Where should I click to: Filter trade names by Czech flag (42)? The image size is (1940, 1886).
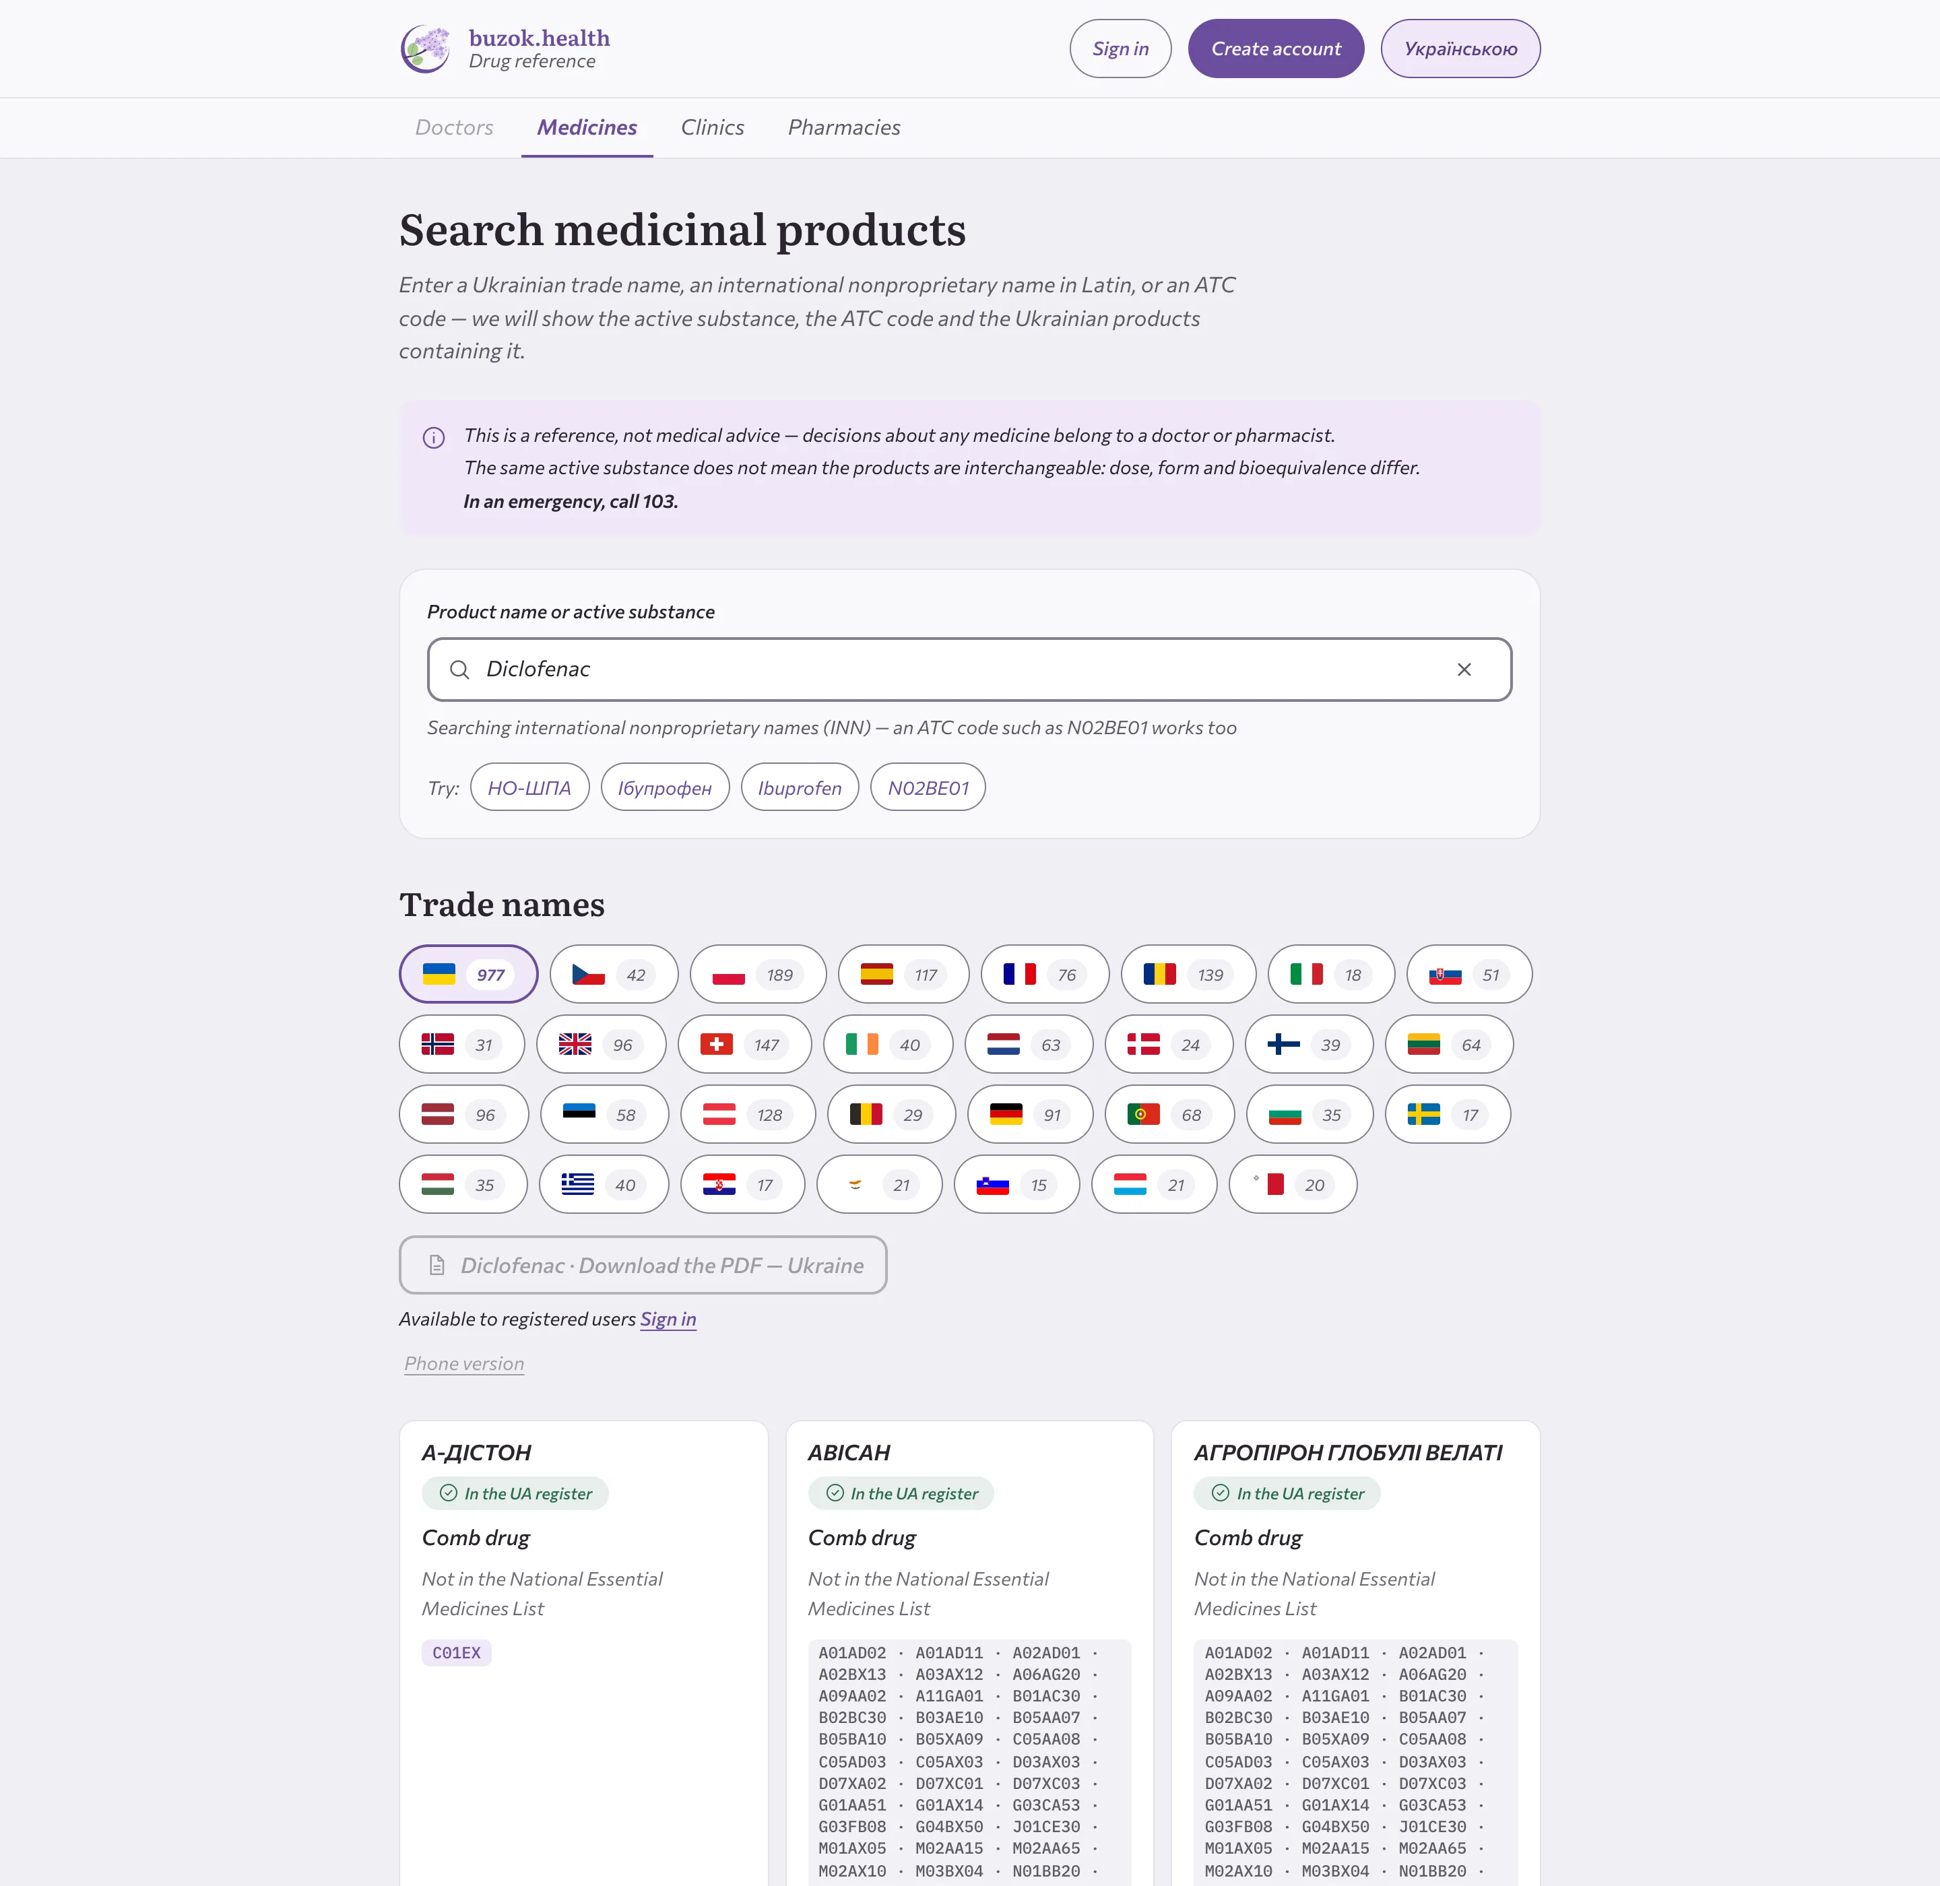tap(613, 975)
